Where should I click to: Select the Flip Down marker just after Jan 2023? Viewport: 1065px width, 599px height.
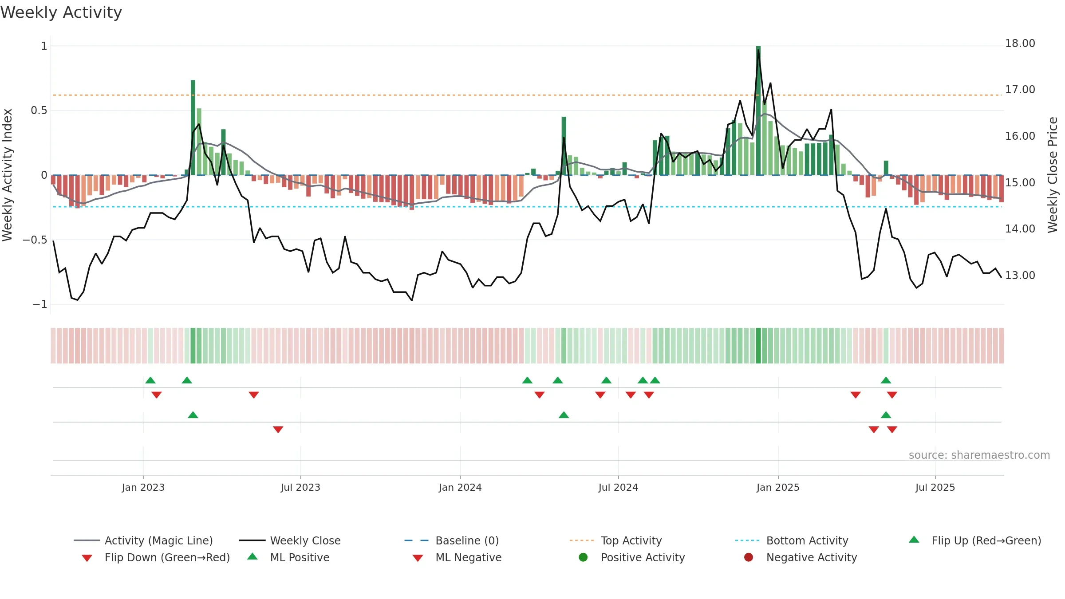click(x=157, y=395)
